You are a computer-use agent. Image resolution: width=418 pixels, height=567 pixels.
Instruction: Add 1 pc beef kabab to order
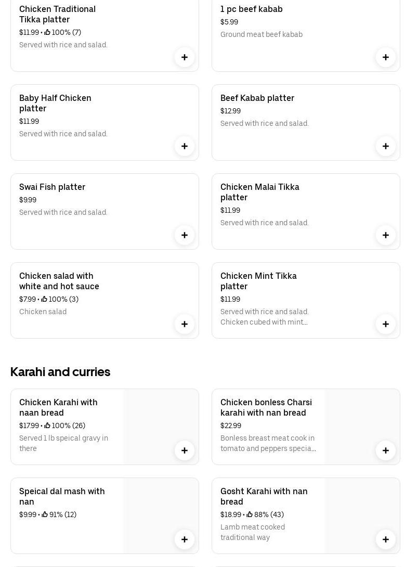click(x=386, y=57)
